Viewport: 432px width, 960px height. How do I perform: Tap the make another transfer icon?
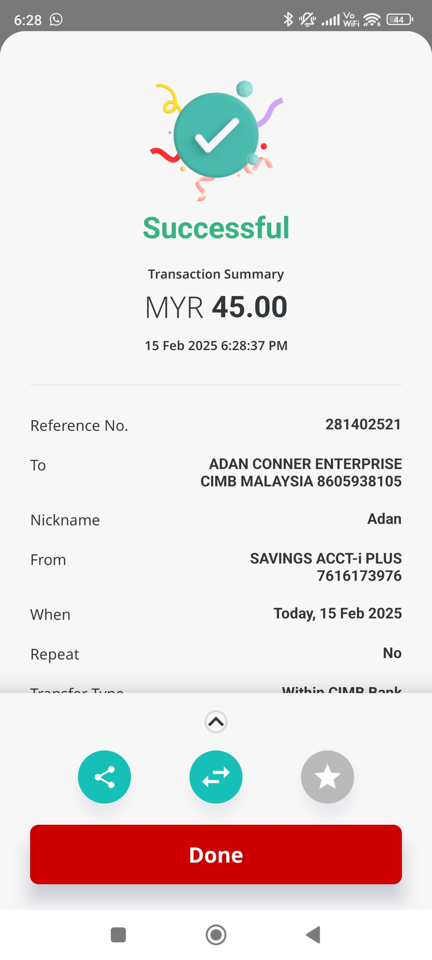tap(216, 777)
